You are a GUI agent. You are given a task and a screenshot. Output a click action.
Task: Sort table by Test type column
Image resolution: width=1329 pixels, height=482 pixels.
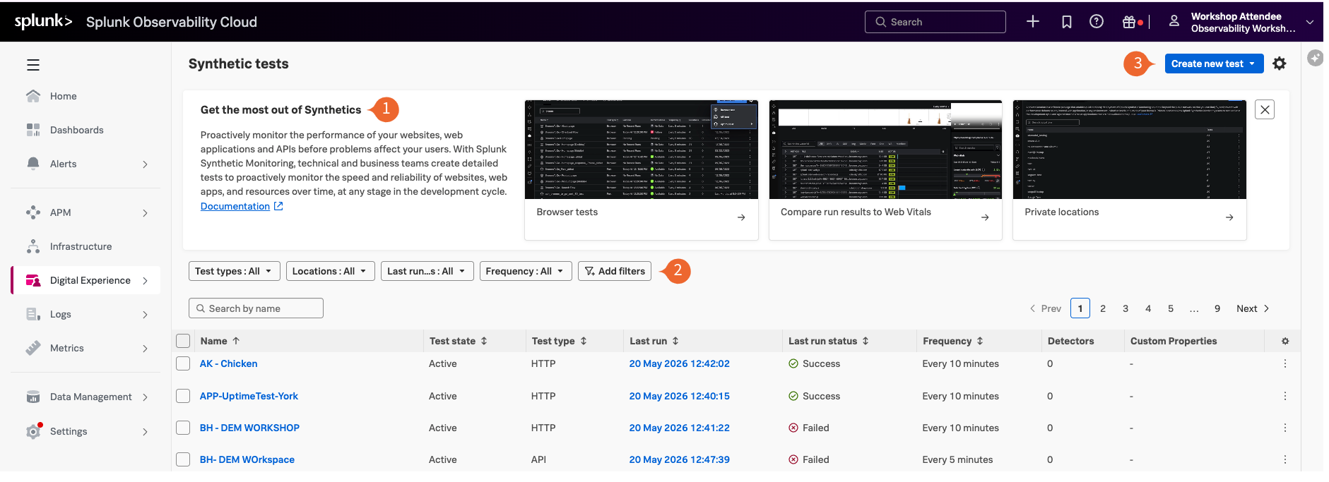tap(560, 341)
